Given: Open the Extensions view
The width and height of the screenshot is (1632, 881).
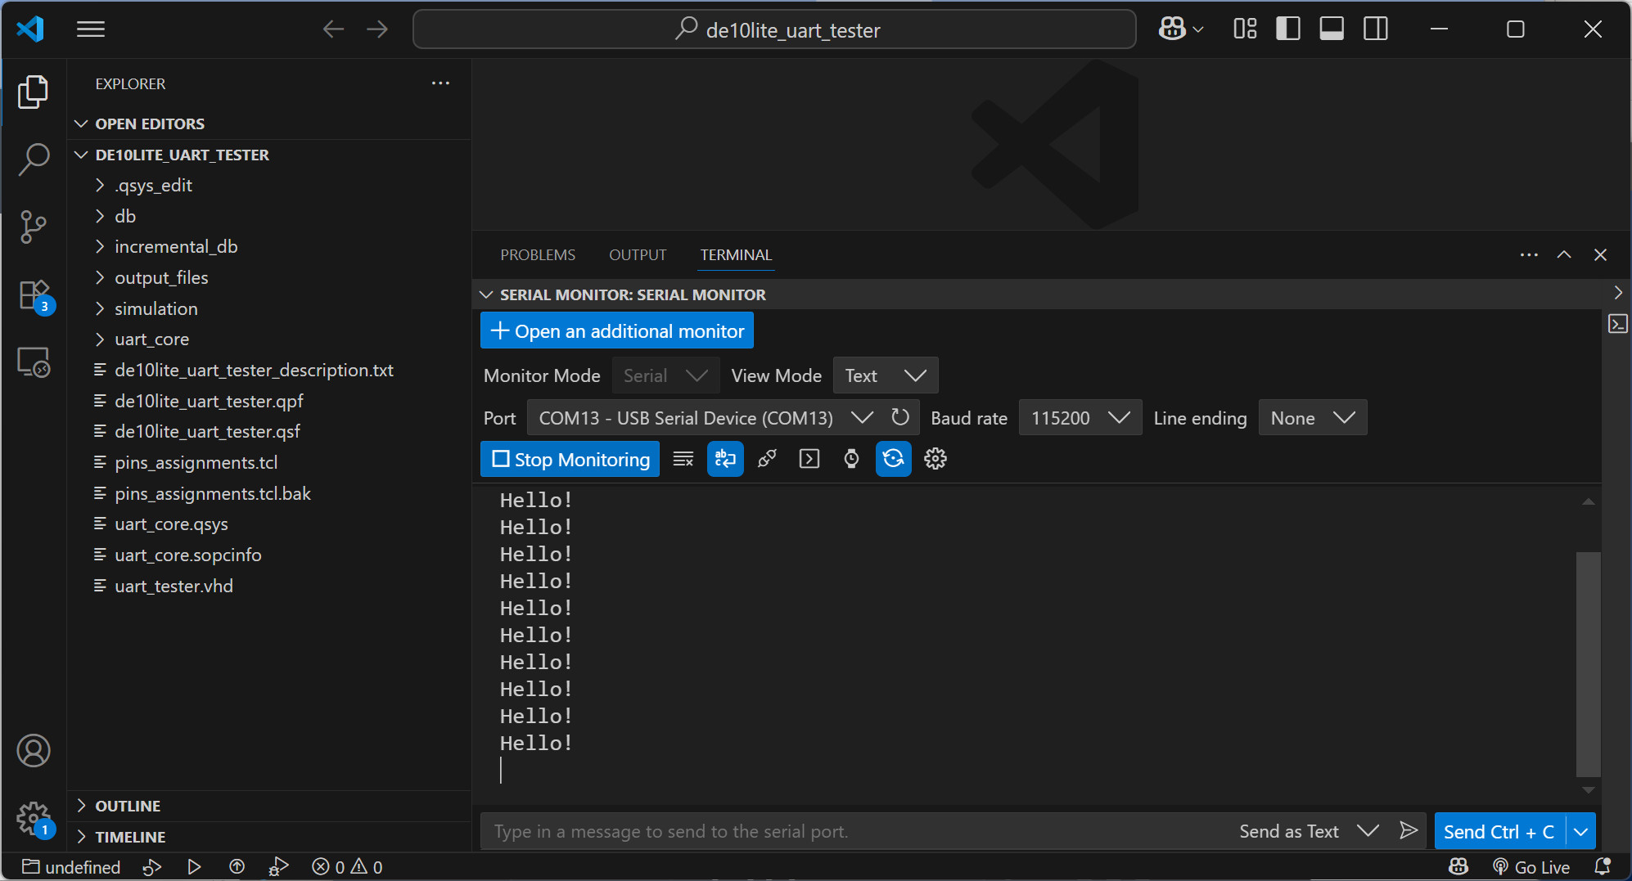Looking at the screenshot, I should [x=34, y=295].
